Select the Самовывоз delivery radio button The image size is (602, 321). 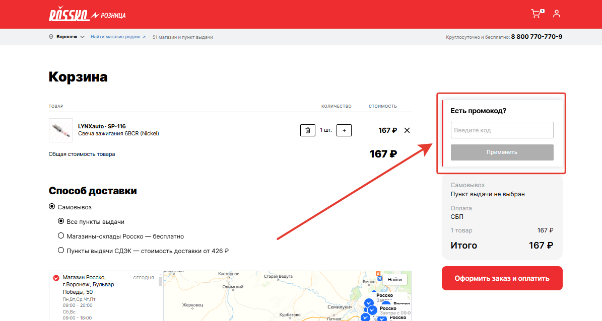coord(52,207)
